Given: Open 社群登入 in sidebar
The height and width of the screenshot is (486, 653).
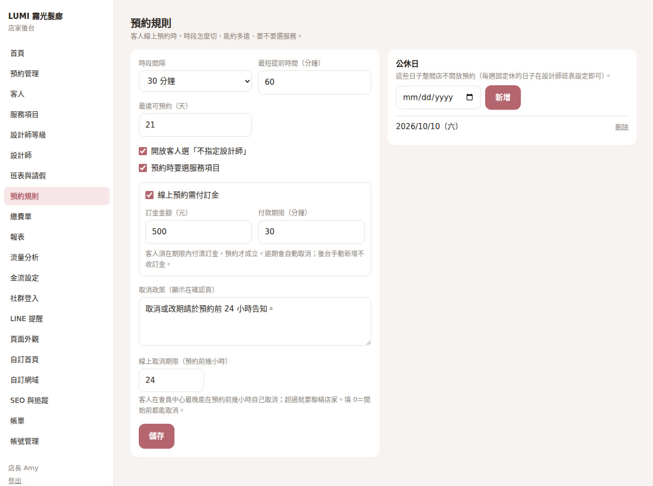Looking at the screenshot, I should tap(57, 298).
